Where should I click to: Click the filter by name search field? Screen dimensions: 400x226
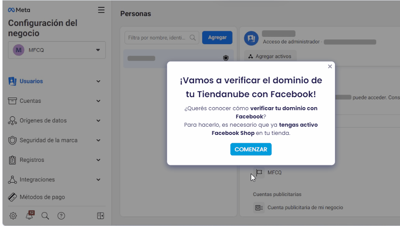pyautogui.click(x=162, y=37)
